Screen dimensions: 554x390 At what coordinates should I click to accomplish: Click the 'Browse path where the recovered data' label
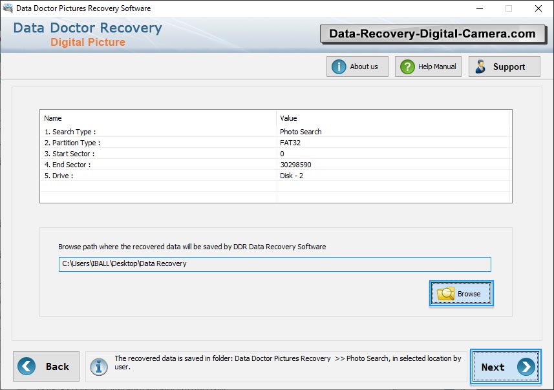coord(192,247)
